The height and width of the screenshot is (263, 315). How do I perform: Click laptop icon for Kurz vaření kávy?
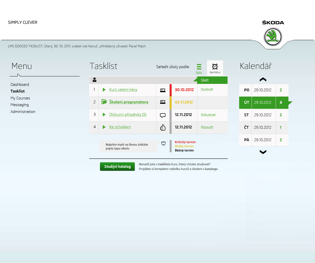[x=163, y=90]
